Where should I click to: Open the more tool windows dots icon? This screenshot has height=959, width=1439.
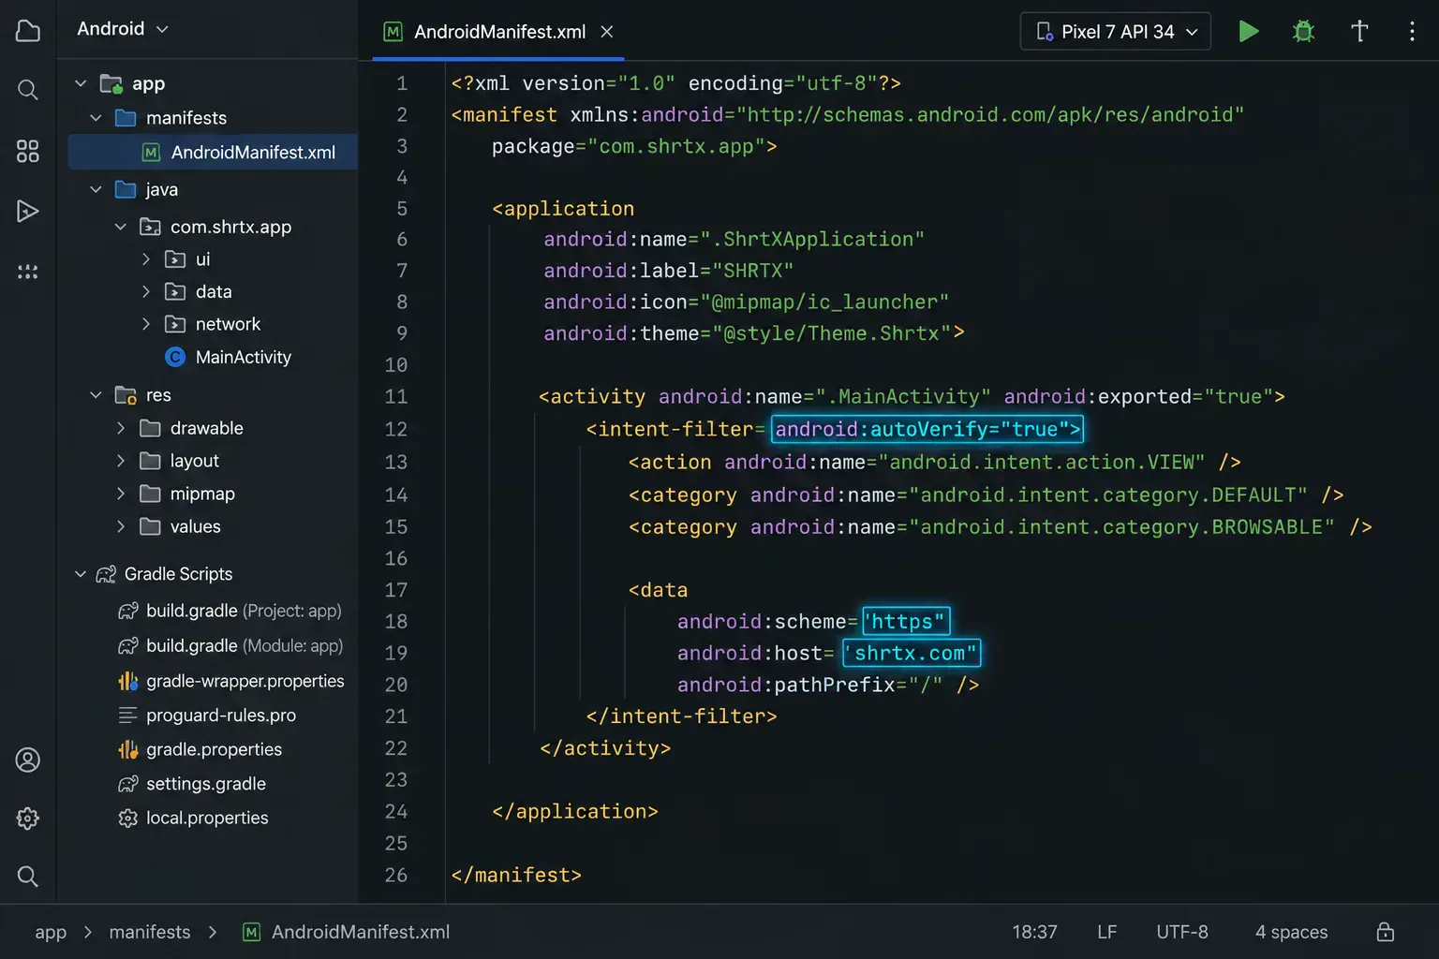pos(28,272)
